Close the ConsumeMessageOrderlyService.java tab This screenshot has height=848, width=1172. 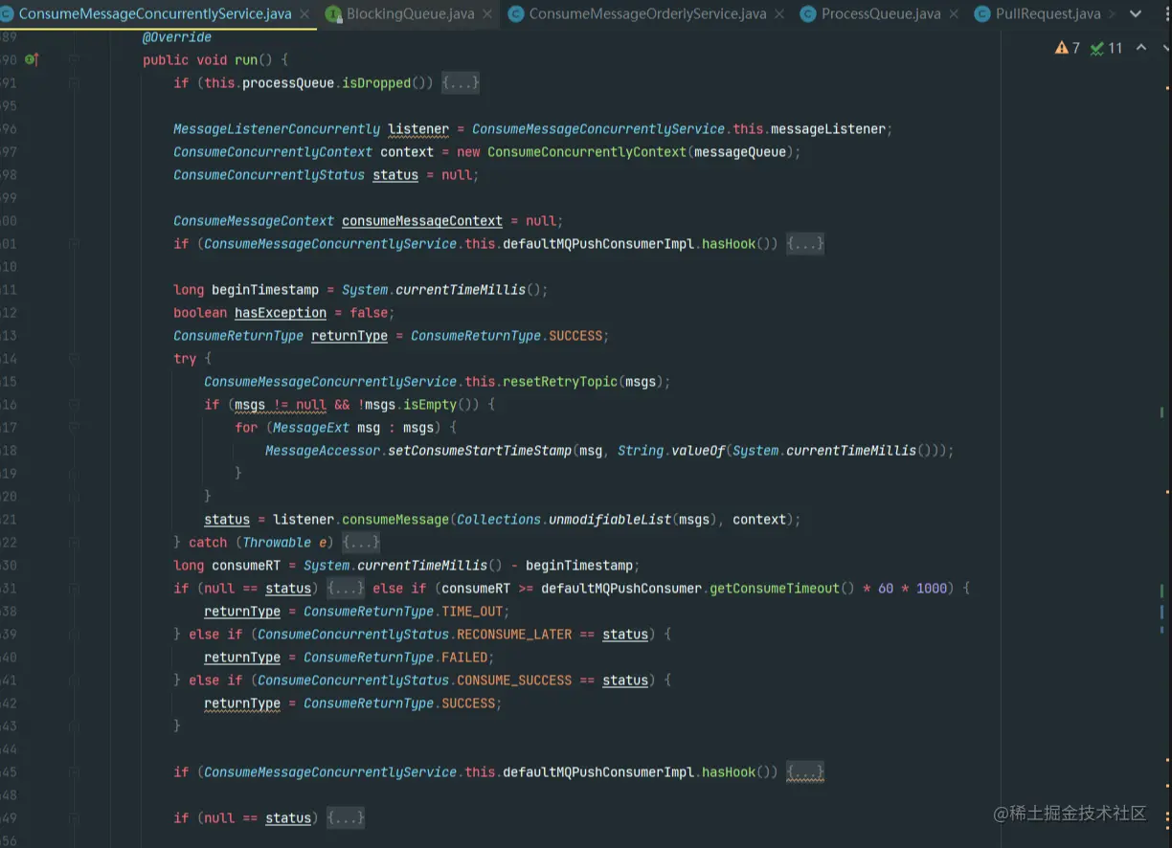(779, 13)
